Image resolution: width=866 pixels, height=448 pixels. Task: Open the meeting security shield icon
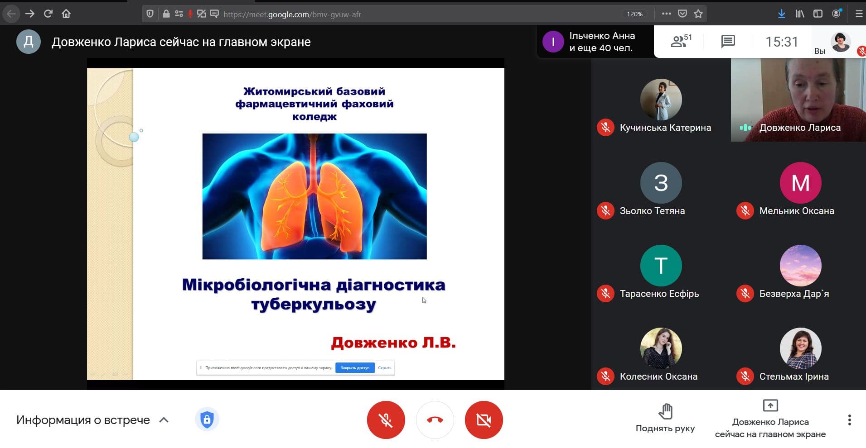coord(207,419)
